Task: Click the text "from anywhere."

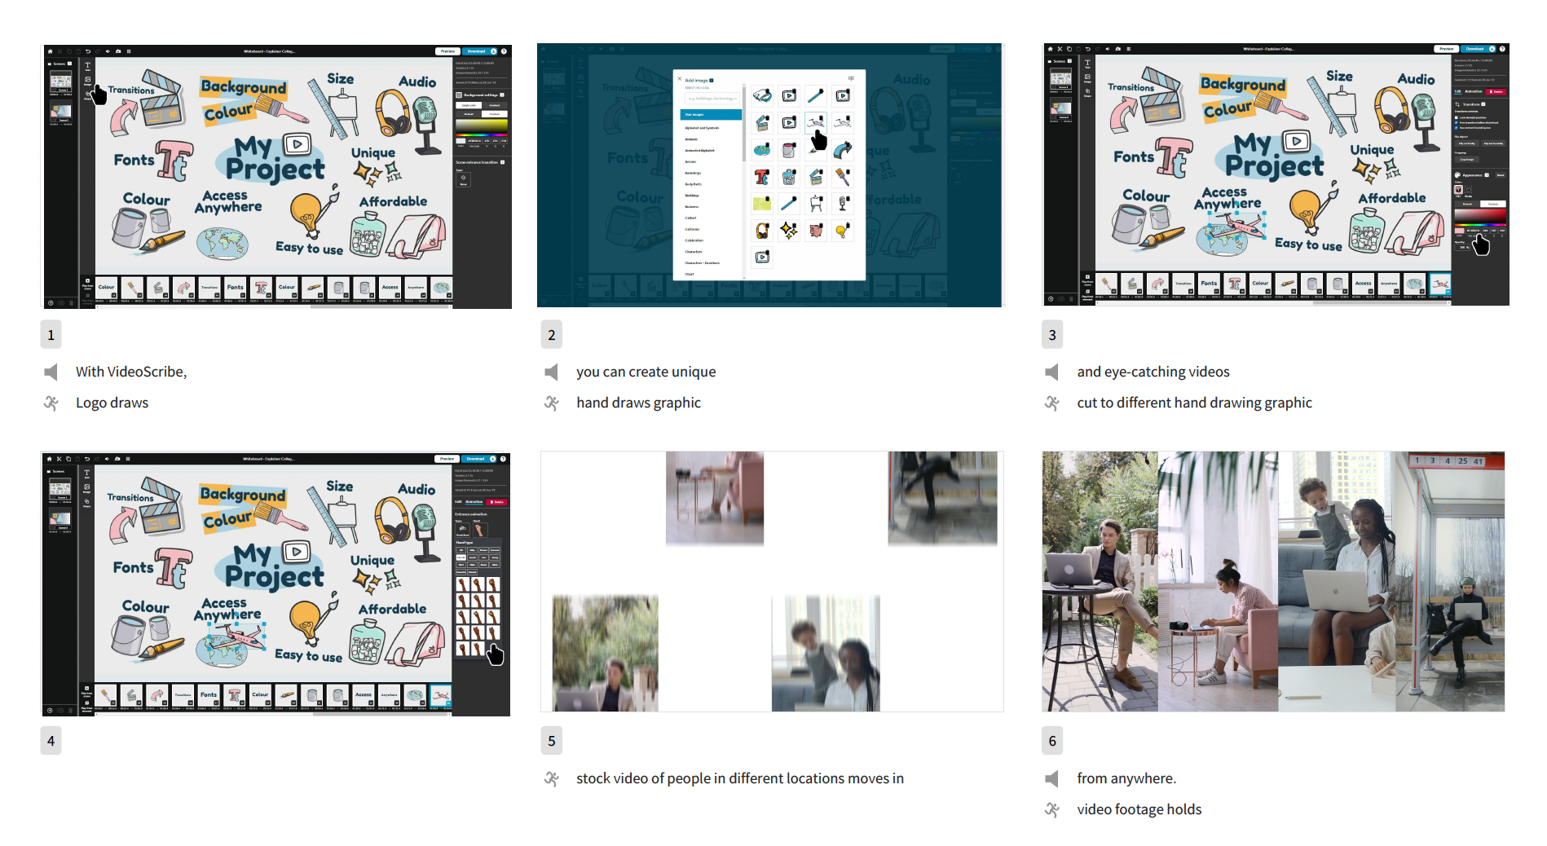Action: (x=1126, y=778)
